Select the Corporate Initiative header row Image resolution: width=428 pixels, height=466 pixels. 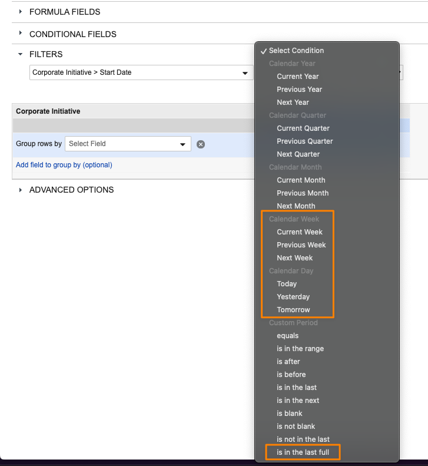134,111
